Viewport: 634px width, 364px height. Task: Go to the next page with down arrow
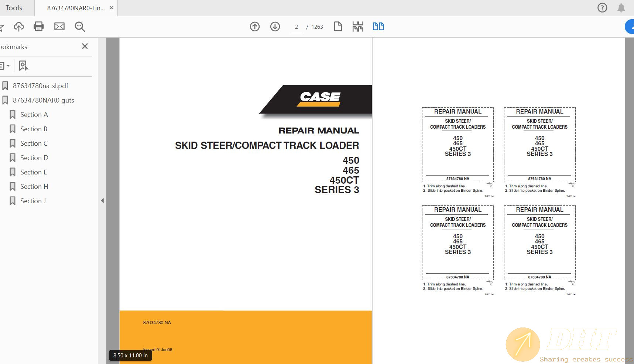(275, 26)
